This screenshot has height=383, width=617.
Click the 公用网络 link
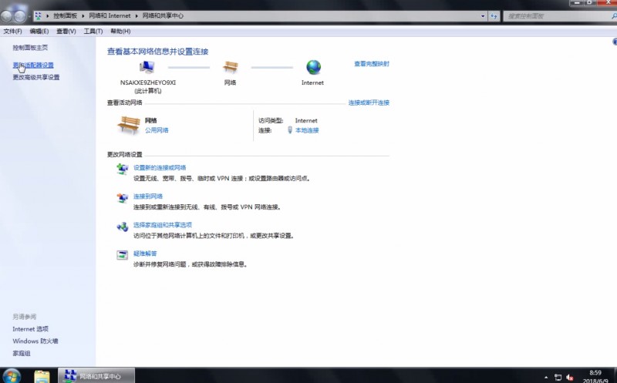click(157, 130)
